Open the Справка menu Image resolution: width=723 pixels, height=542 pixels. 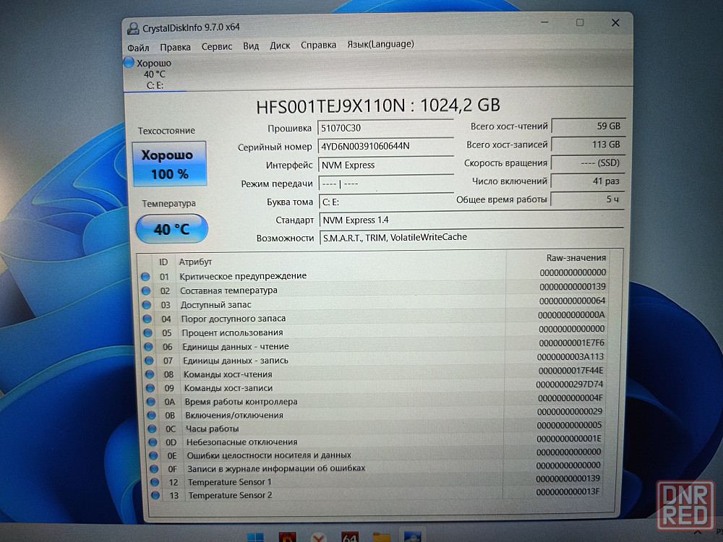318,46
